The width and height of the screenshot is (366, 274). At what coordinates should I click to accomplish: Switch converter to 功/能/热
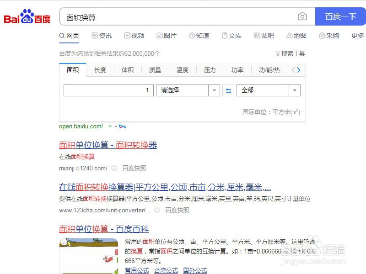click(x=269, y=70)
